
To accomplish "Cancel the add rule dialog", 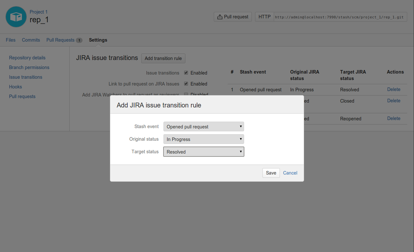I will pos(290,173).
